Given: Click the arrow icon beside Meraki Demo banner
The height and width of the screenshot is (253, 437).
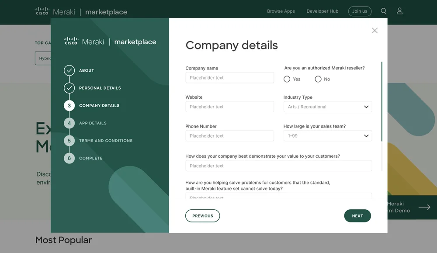Looking at the screenshot, I should 424,207.
